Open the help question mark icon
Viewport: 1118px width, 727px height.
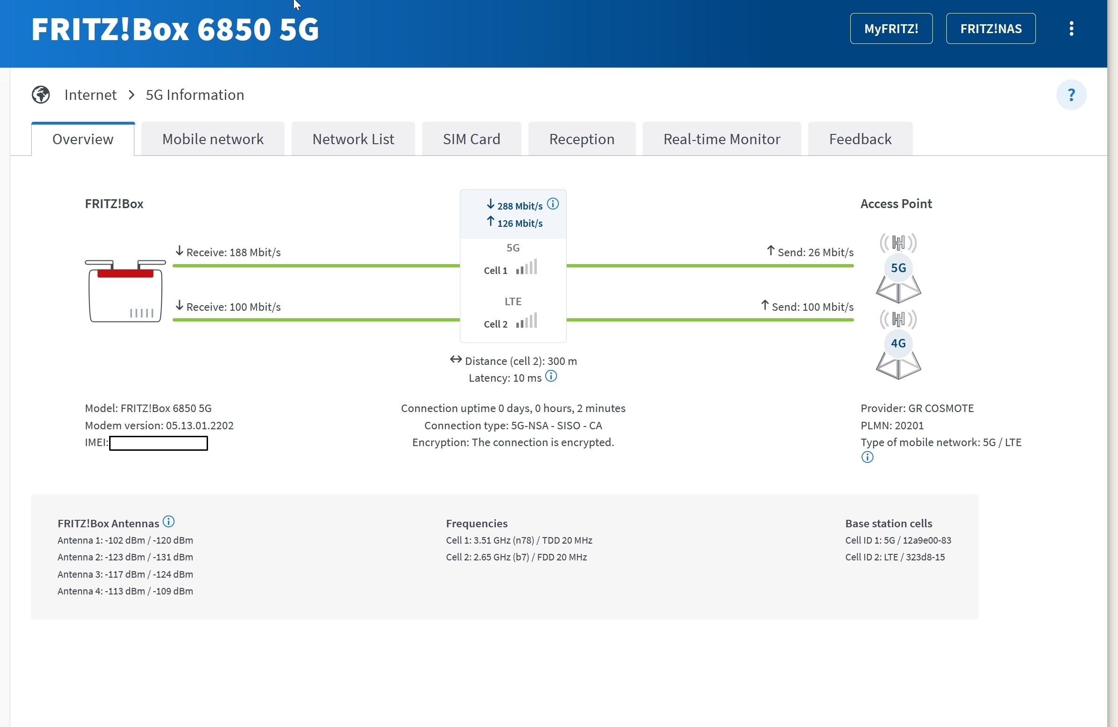[x=1071, y=95]
